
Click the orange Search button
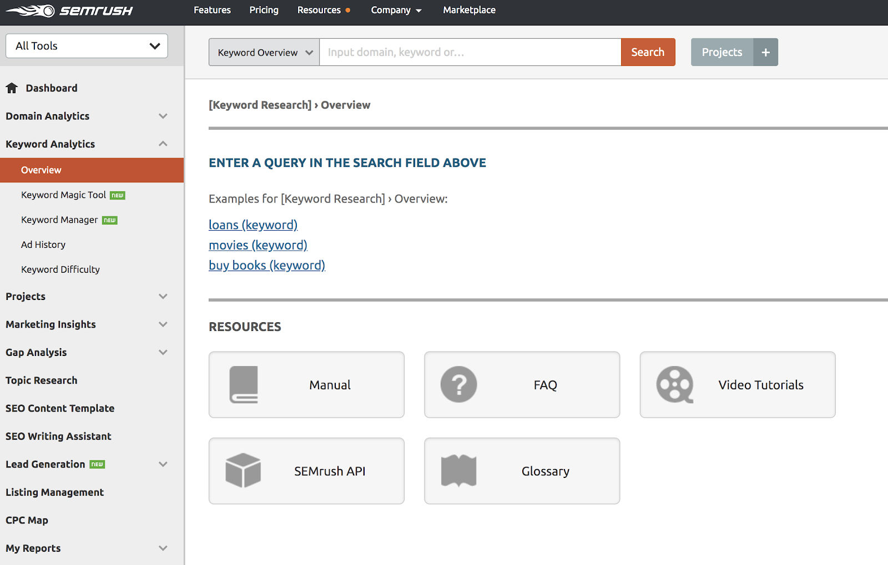click(648, 52)
